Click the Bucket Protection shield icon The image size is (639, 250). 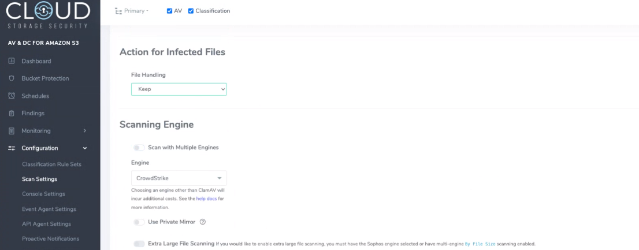pos(12,78)
